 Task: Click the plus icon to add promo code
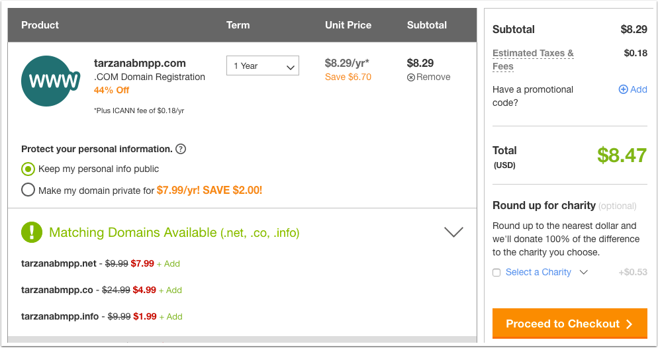pyautogui.click(x=623, y=89)
